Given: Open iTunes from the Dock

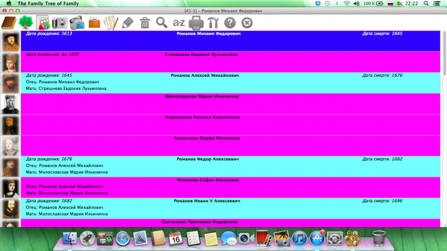Looking at the screenshot, I should pyautogui.click(x=299, y=238).
